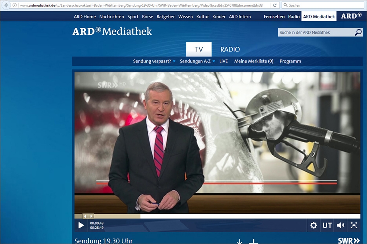Screen dimensions: 367x244
Task: Expand the Sendungen A-Z dropdown
Action: 197,61
